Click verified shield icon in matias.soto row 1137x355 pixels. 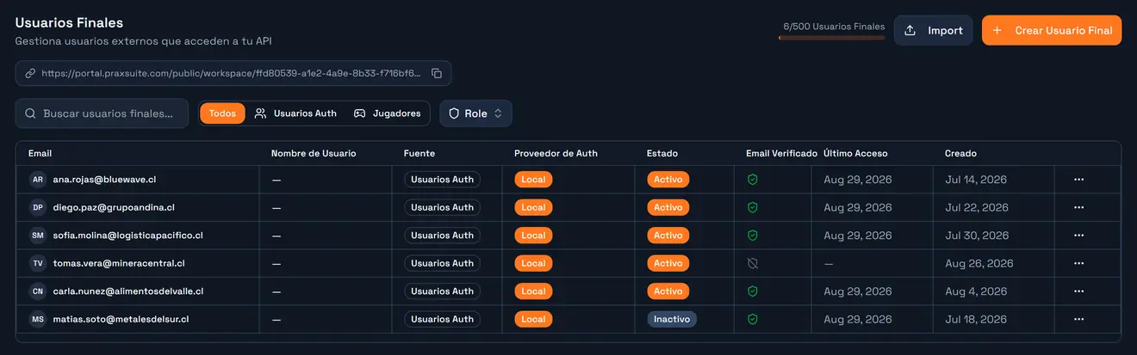(x=752, y=319)
